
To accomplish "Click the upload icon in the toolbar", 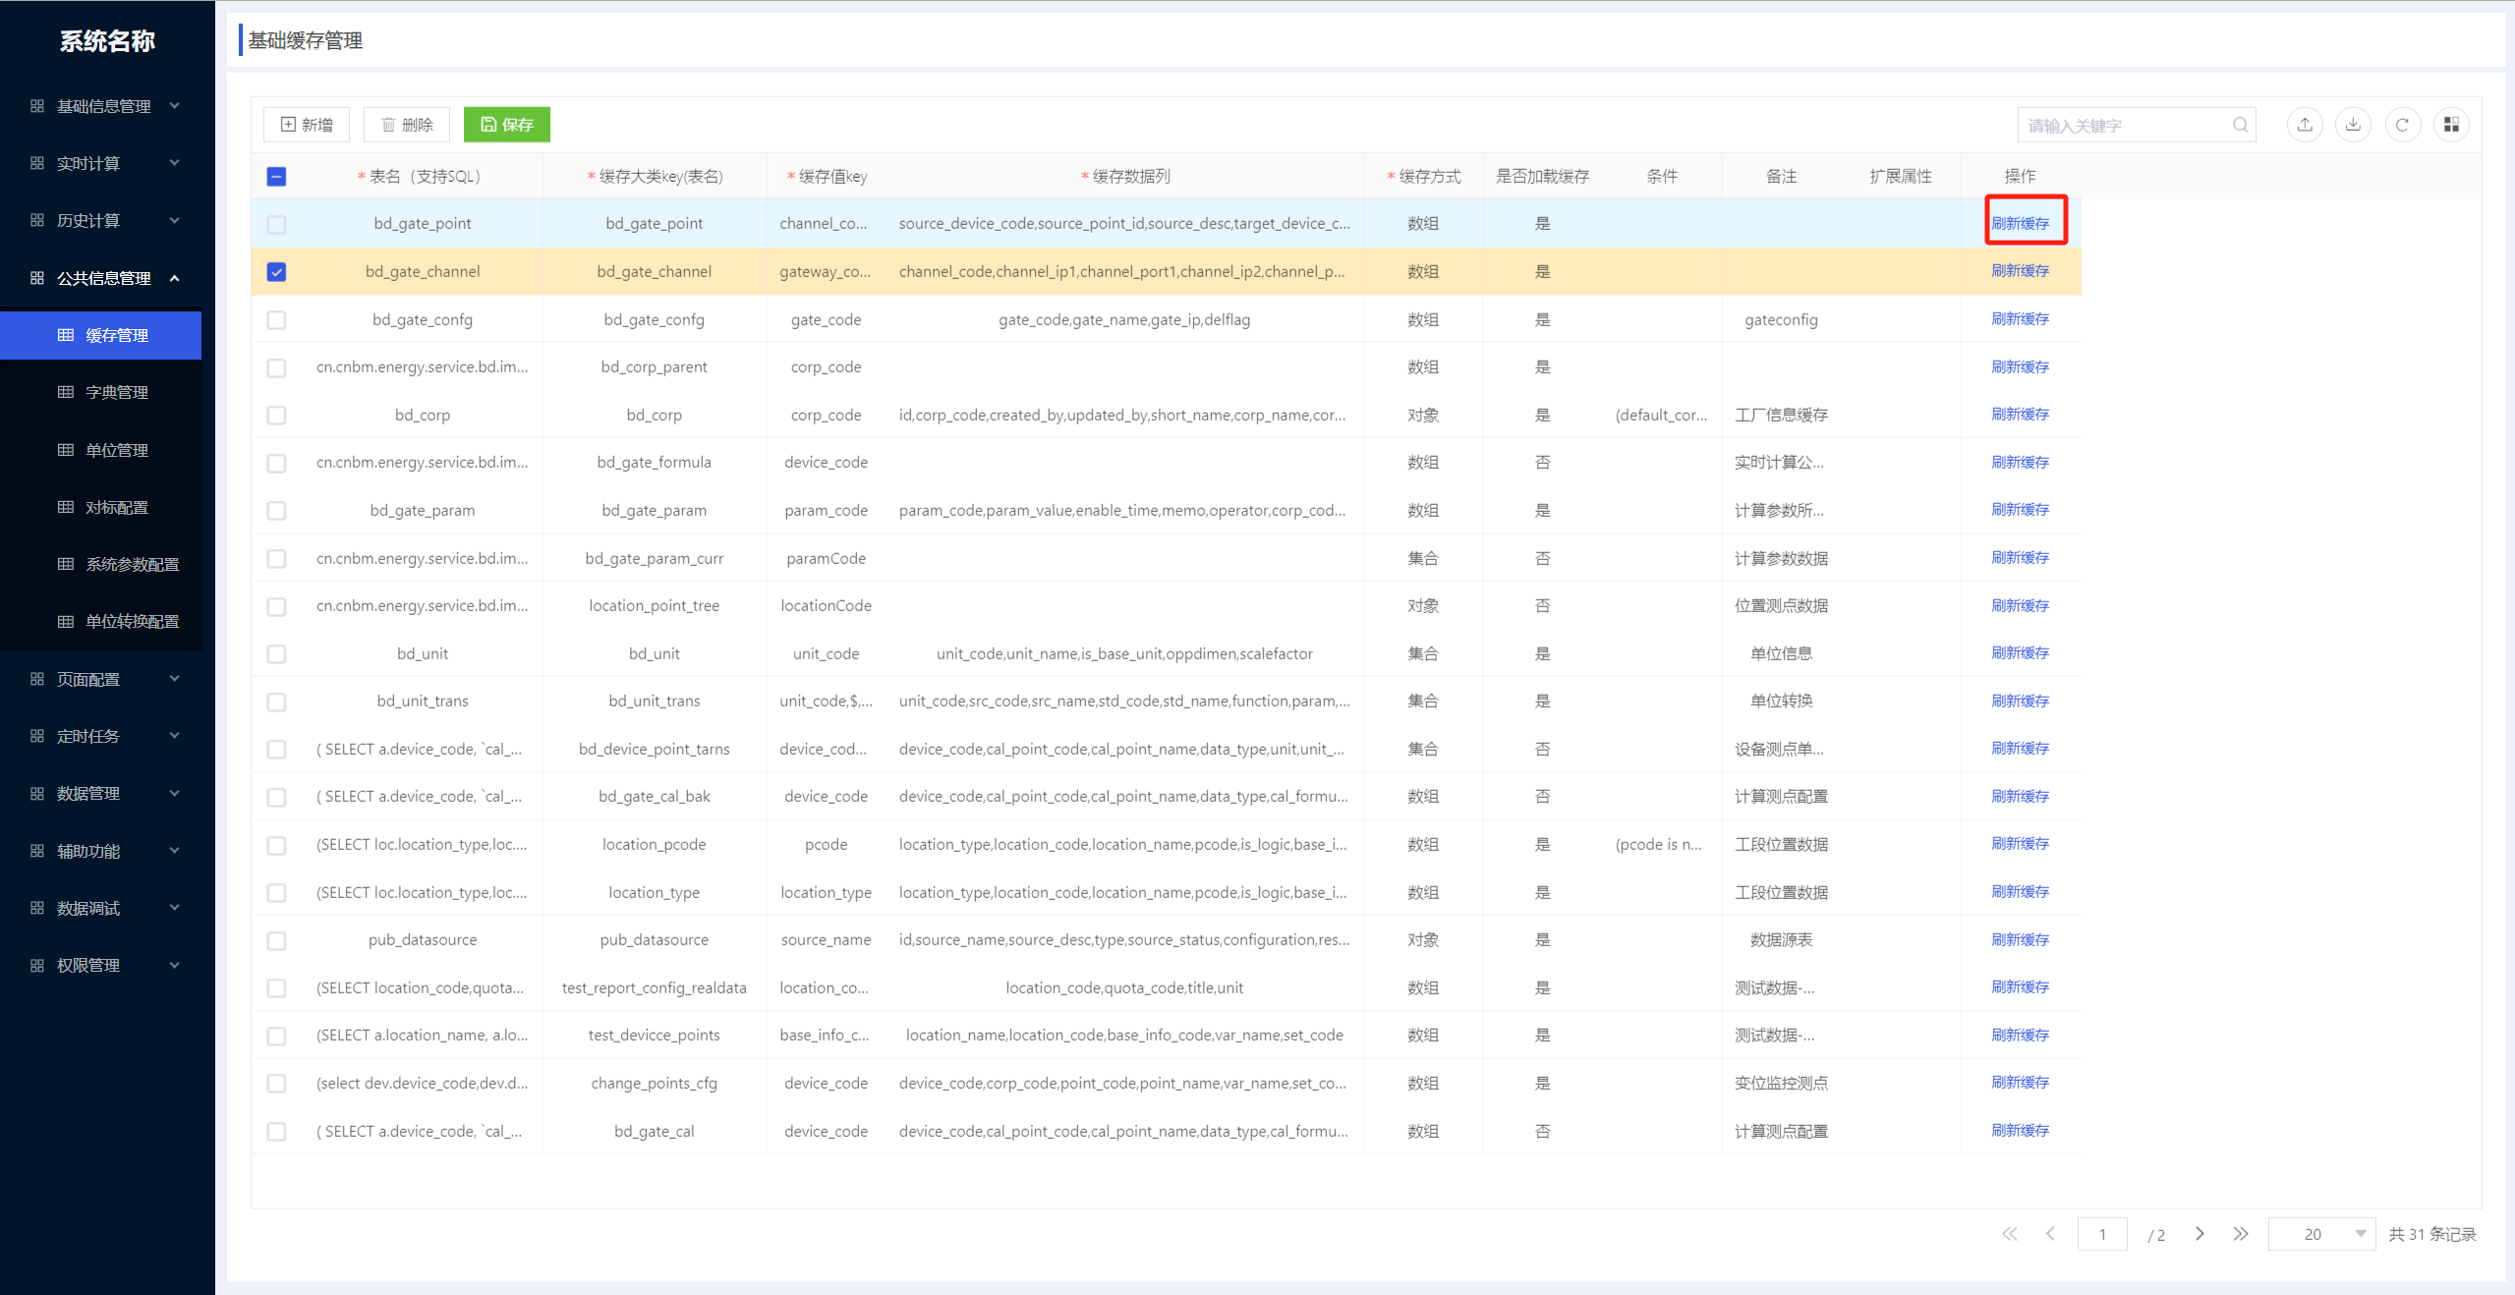I will [2305, 125].
